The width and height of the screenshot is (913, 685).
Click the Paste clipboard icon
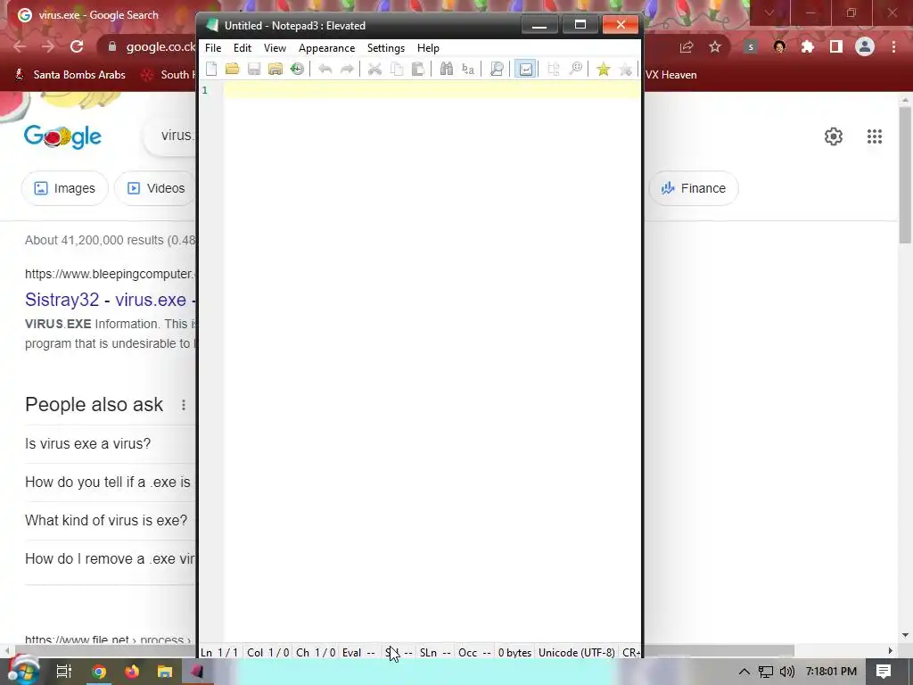tap(418, 69)
